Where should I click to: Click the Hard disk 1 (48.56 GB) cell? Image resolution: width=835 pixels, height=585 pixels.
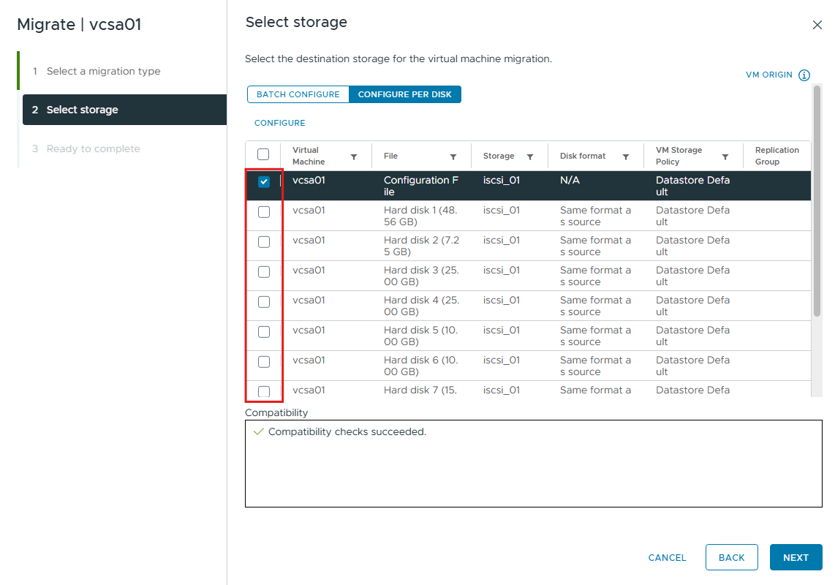coord(420,216)
